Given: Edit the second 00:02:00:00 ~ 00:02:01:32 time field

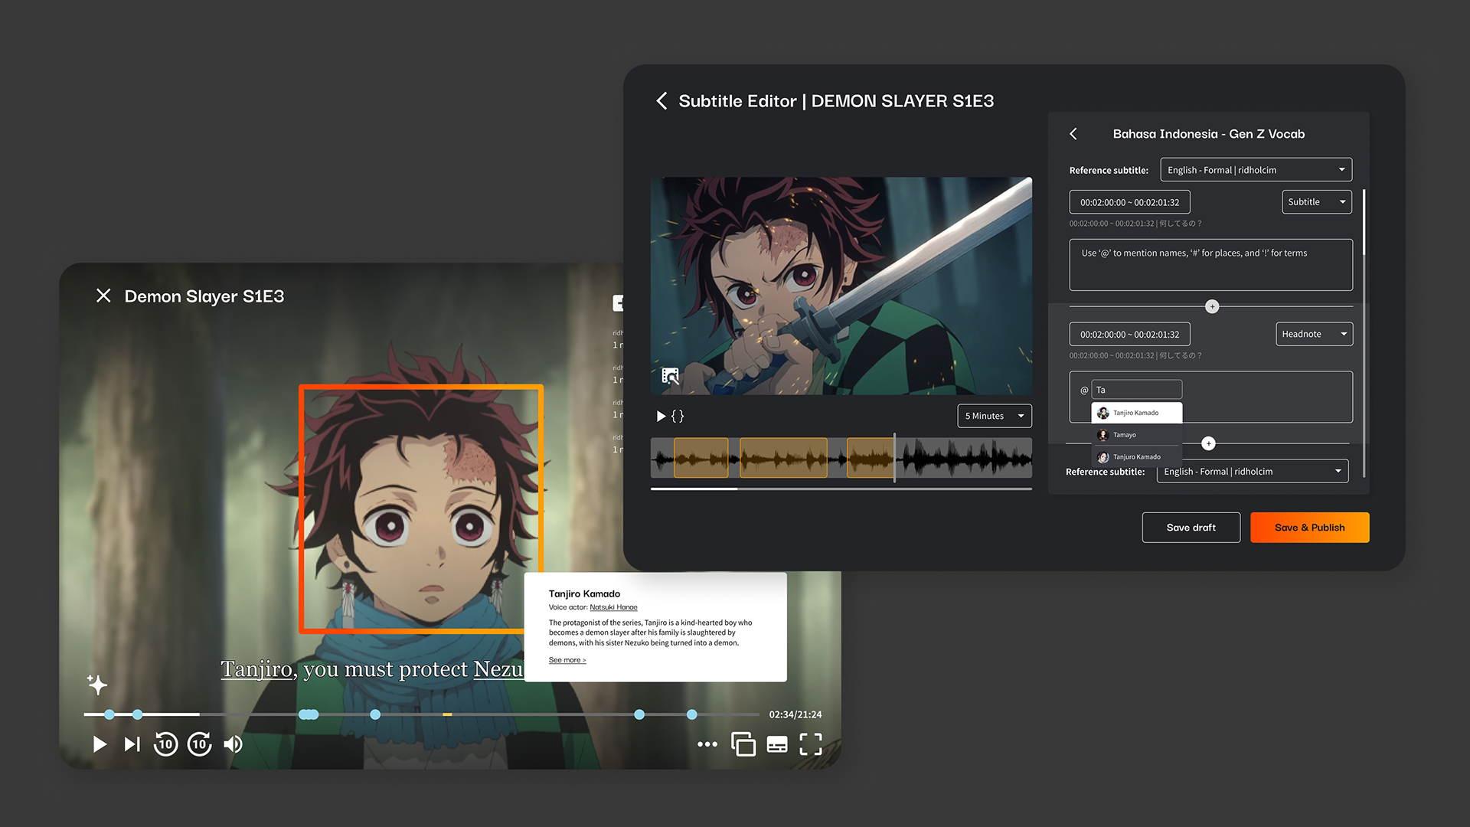Looking at the screenshot, I should point(1129,334).
